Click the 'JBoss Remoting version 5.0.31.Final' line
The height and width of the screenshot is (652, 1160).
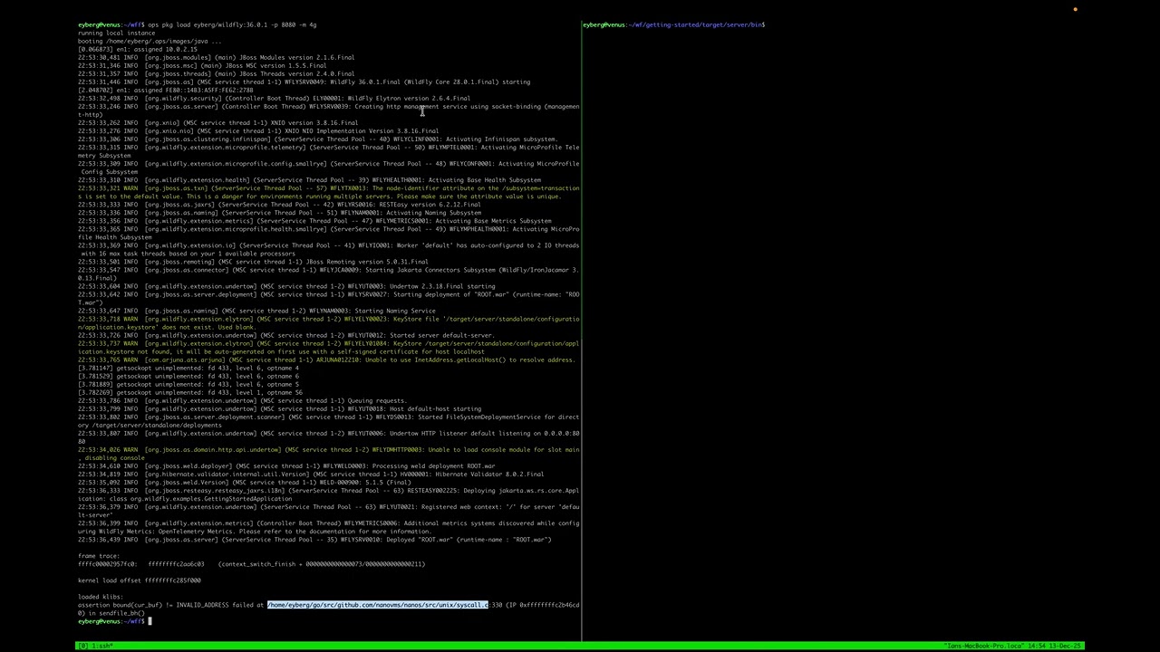[x=253, y=261]
